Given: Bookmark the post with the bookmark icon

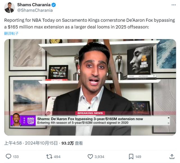Looking at the screenshot, I should pos(131,157).
